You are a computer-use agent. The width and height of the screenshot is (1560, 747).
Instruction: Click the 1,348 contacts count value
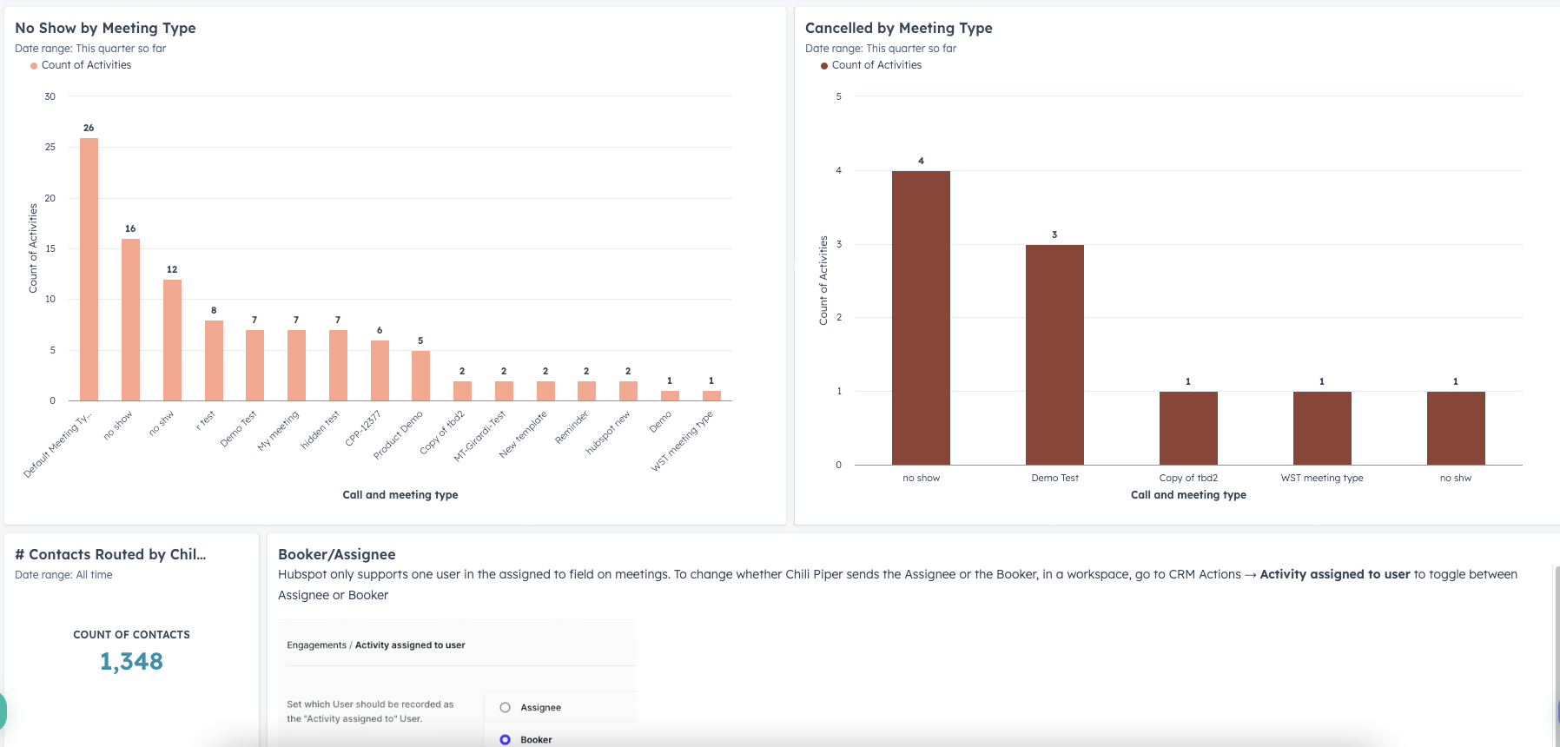point(131,662)
